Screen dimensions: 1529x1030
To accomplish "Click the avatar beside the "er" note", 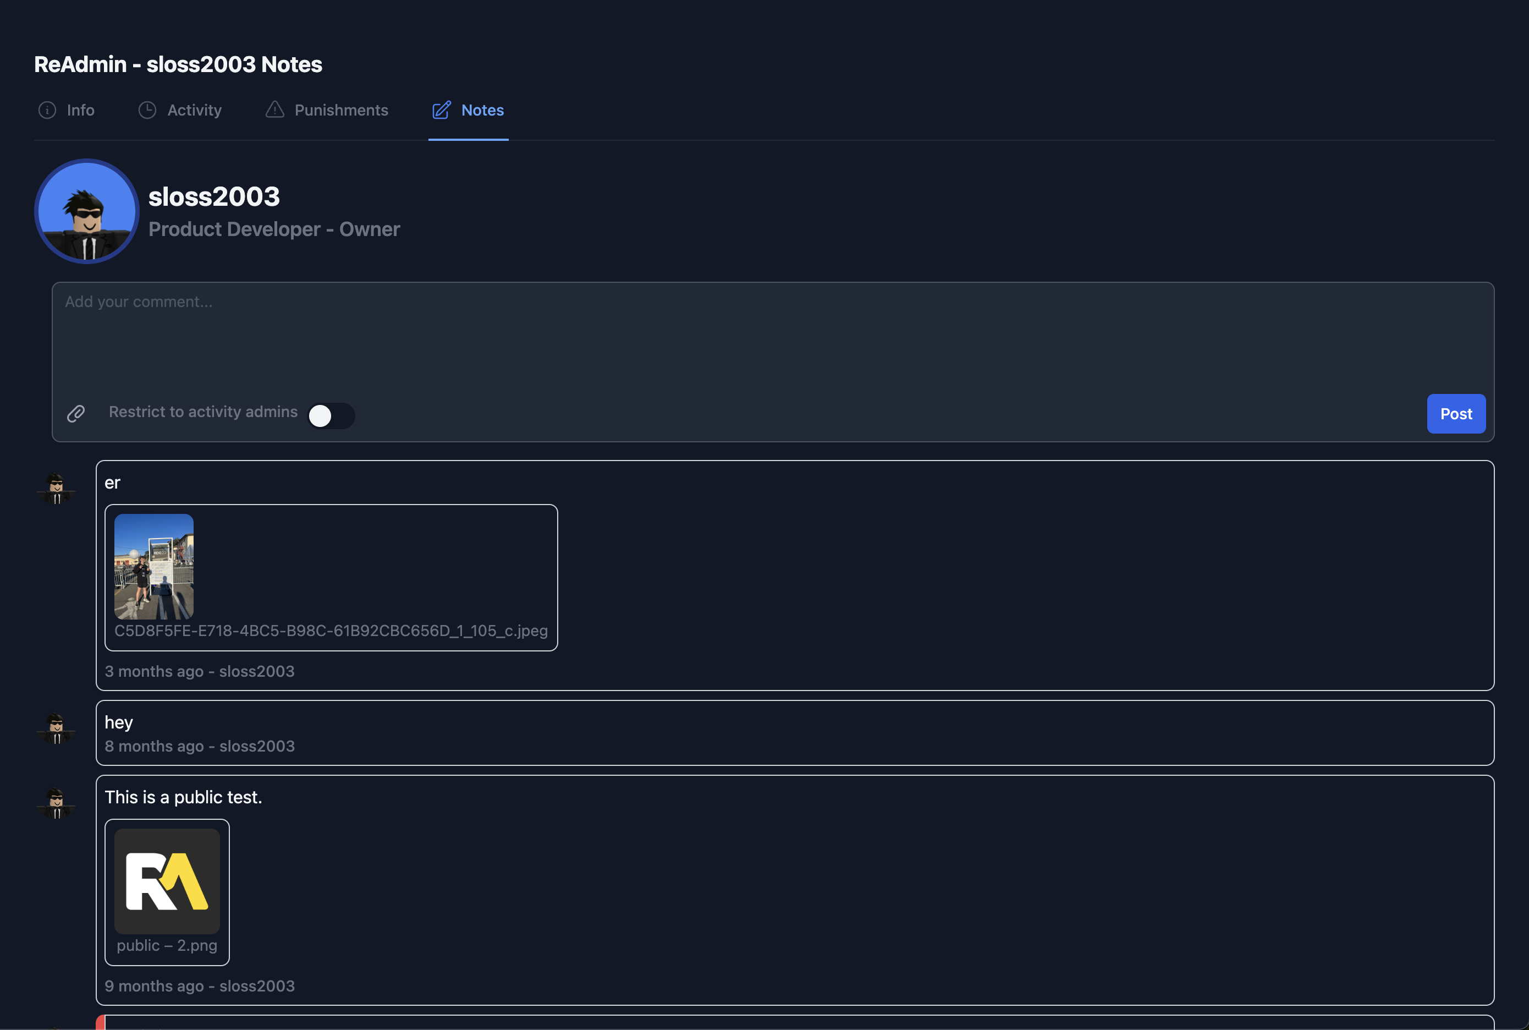I will pyautogui.click(x=57, y=489).
